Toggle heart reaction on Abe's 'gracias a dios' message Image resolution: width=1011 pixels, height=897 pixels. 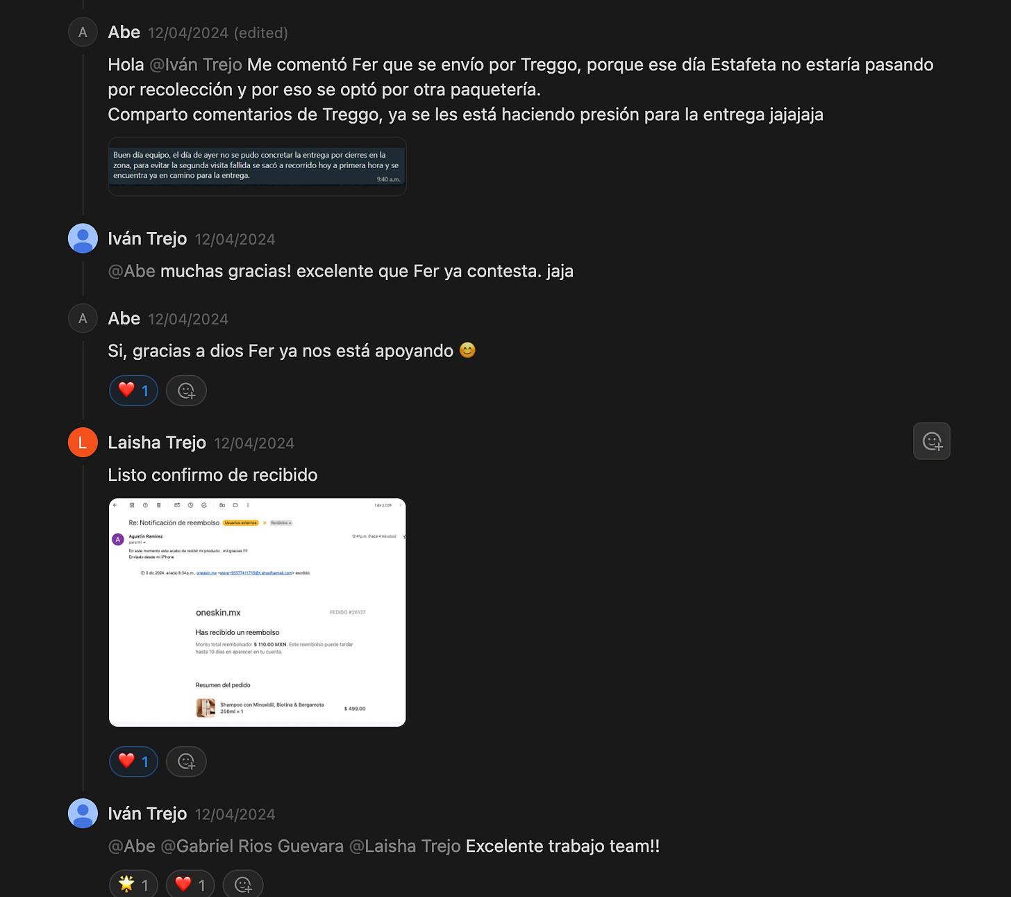pyautogui.click(x=134, y=390)
